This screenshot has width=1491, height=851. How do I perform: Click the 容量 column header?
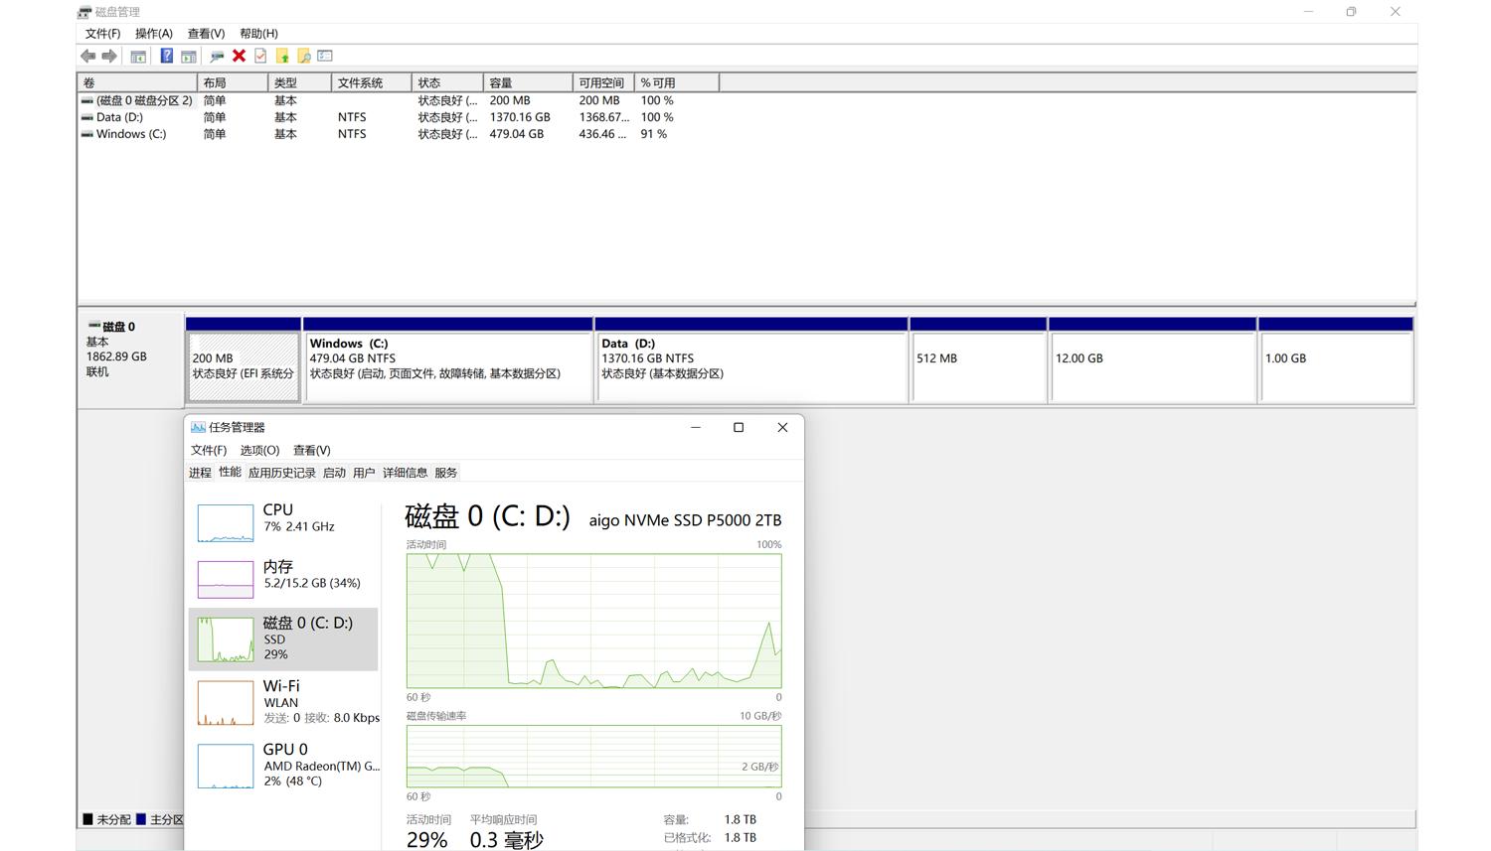tap(527, 83)
